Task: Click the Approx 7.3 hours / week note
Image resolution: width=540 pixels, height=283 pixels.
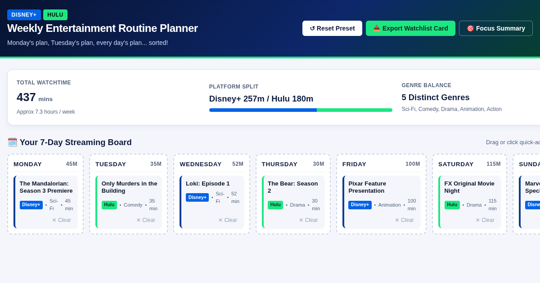Action: [x=46, y=112]
